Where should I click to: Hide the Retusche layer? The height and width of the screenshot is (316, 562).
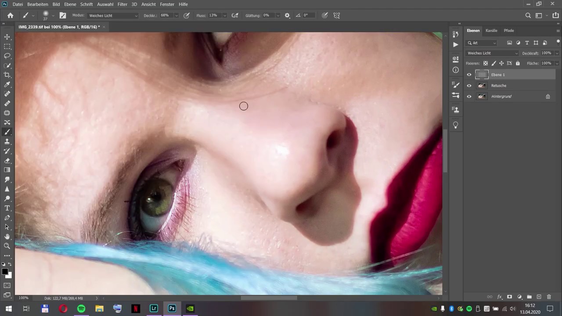tap(469, 86)
